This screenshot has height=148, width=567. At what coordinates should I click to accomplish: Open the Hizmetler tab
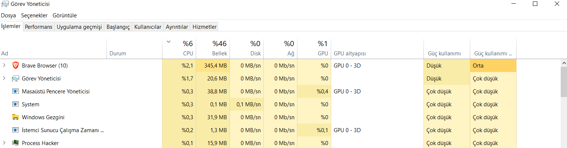pos(204,27)
